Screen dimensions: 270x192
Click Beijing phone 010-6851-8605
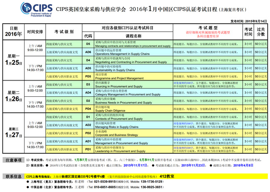tap(105, 187)
